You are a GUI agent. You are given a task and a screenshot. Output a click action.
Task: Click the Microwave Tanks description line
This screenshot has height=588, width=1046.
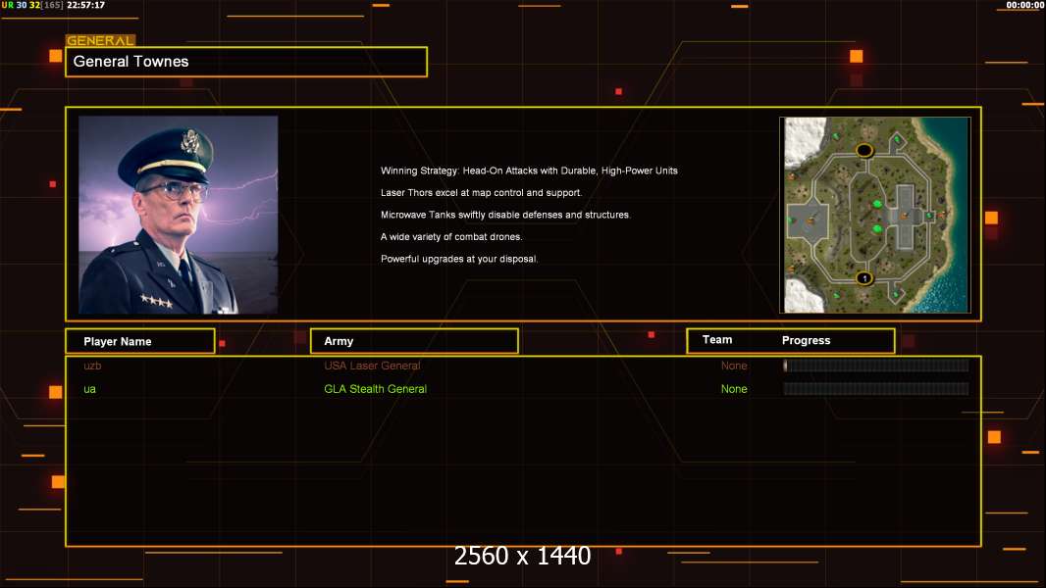point(505,215)
